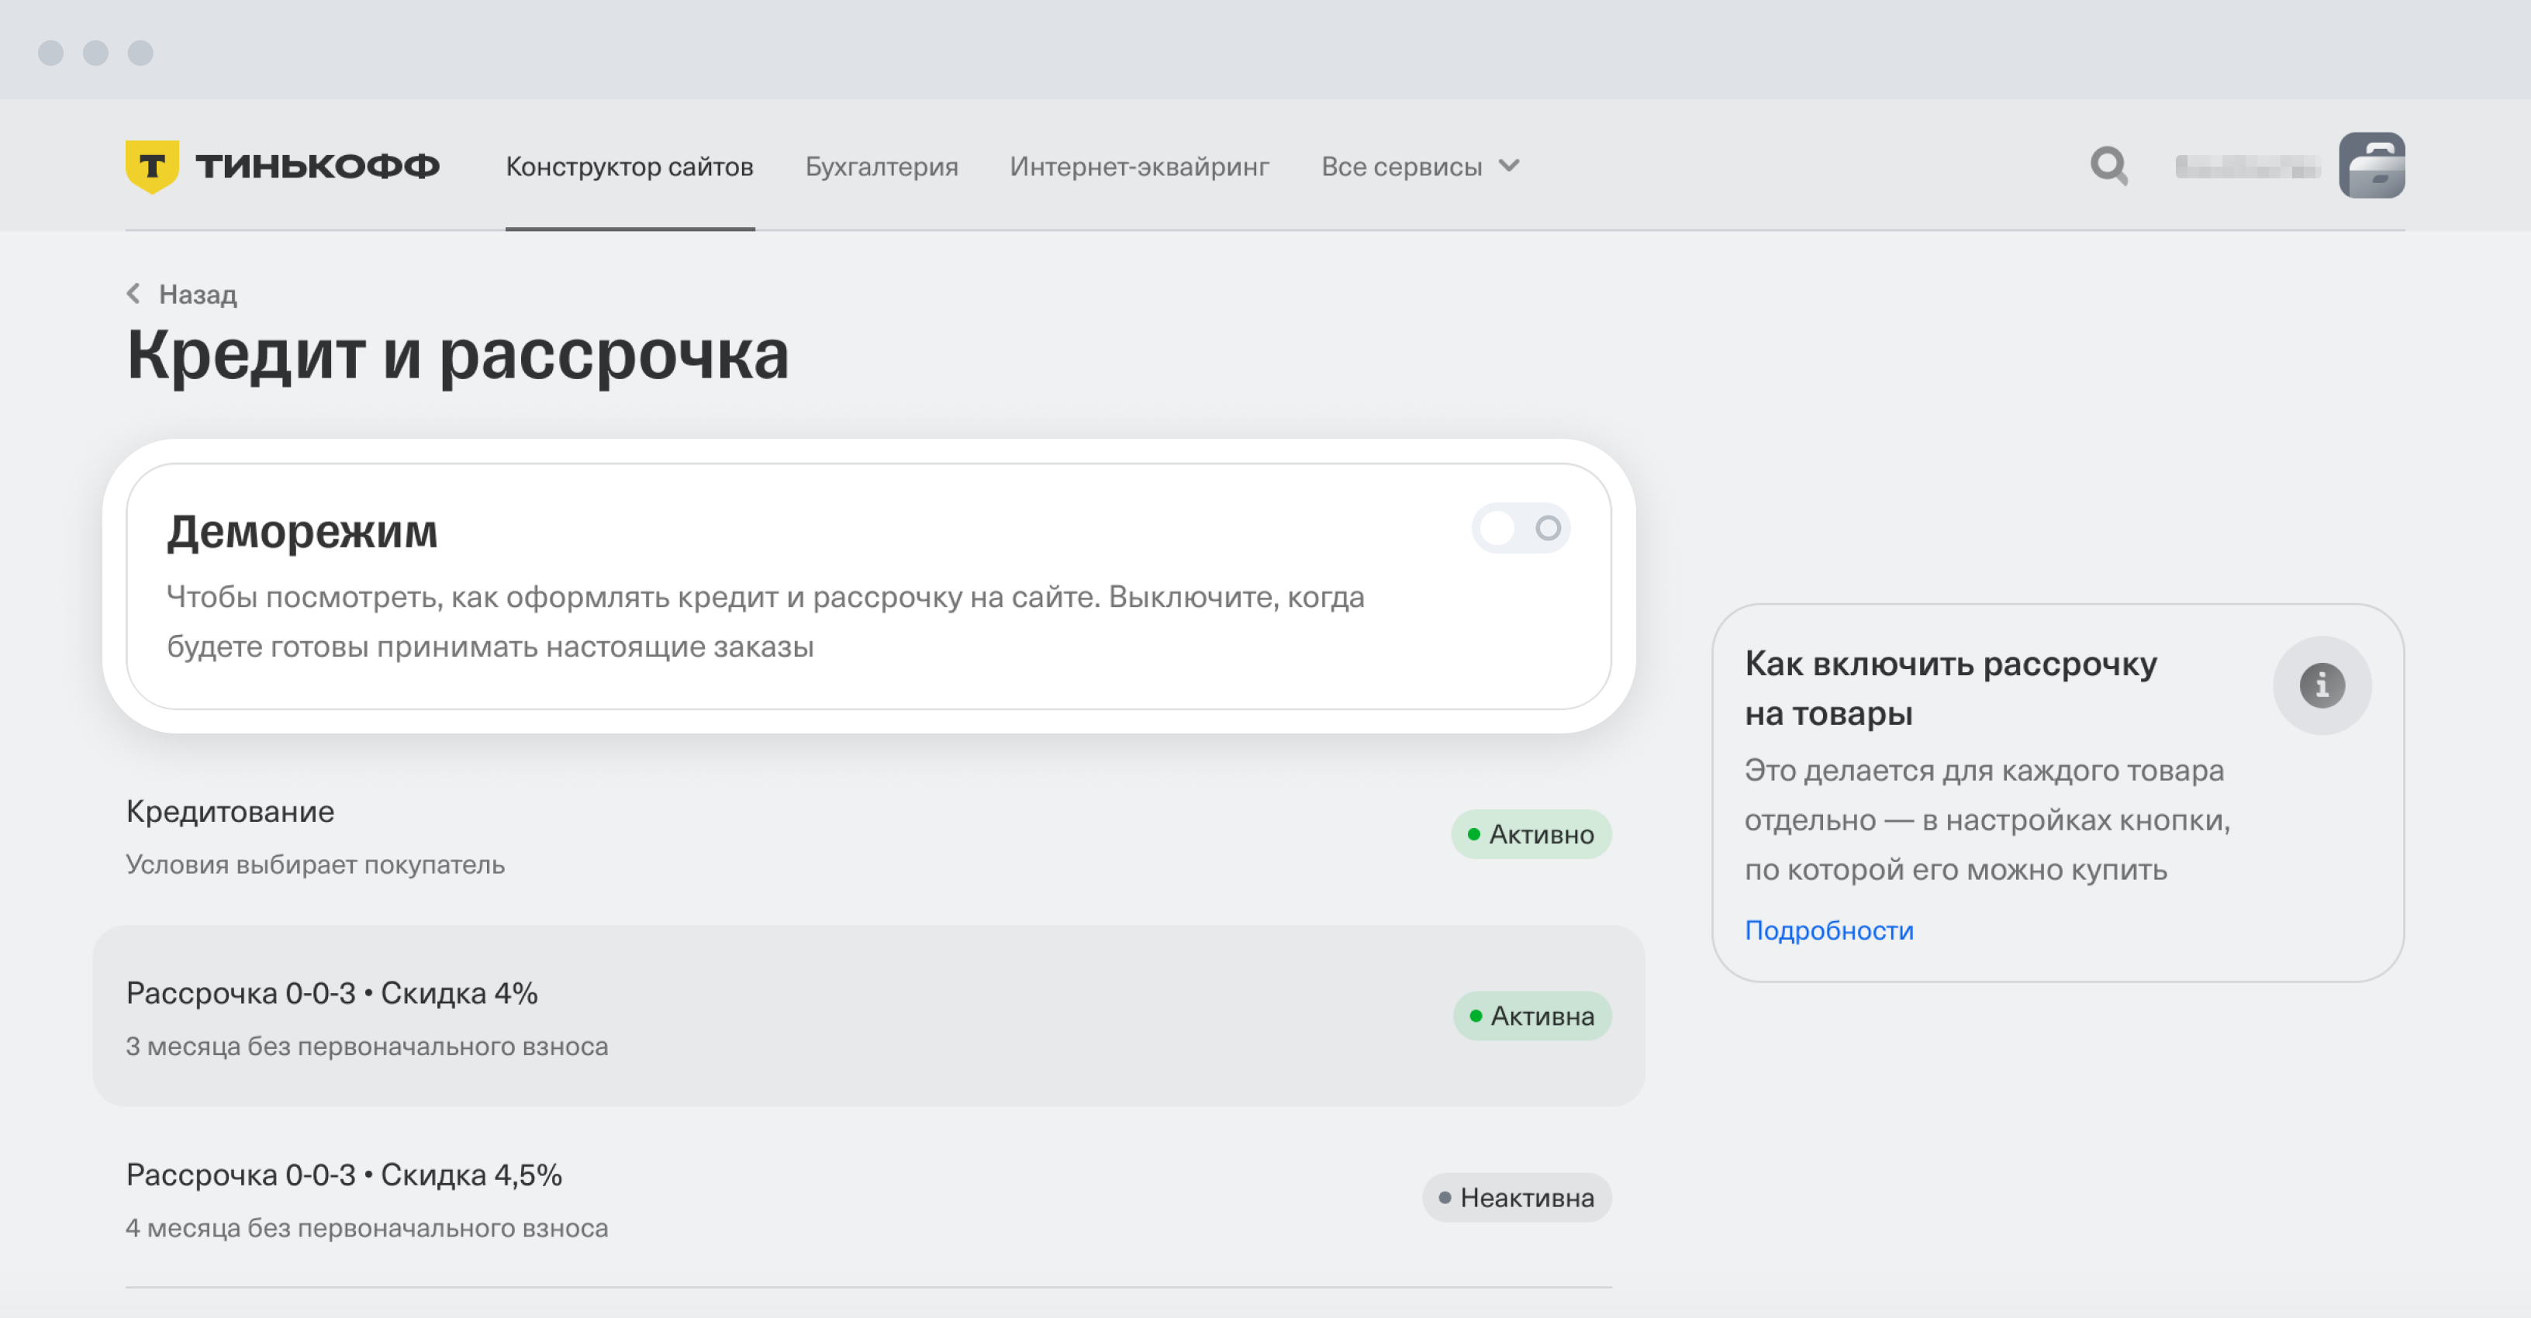This screenshot has width=2531, height=1318.
Task: Click the text 4 месяца без первоначального взноса
Action: coord(367,1227)
